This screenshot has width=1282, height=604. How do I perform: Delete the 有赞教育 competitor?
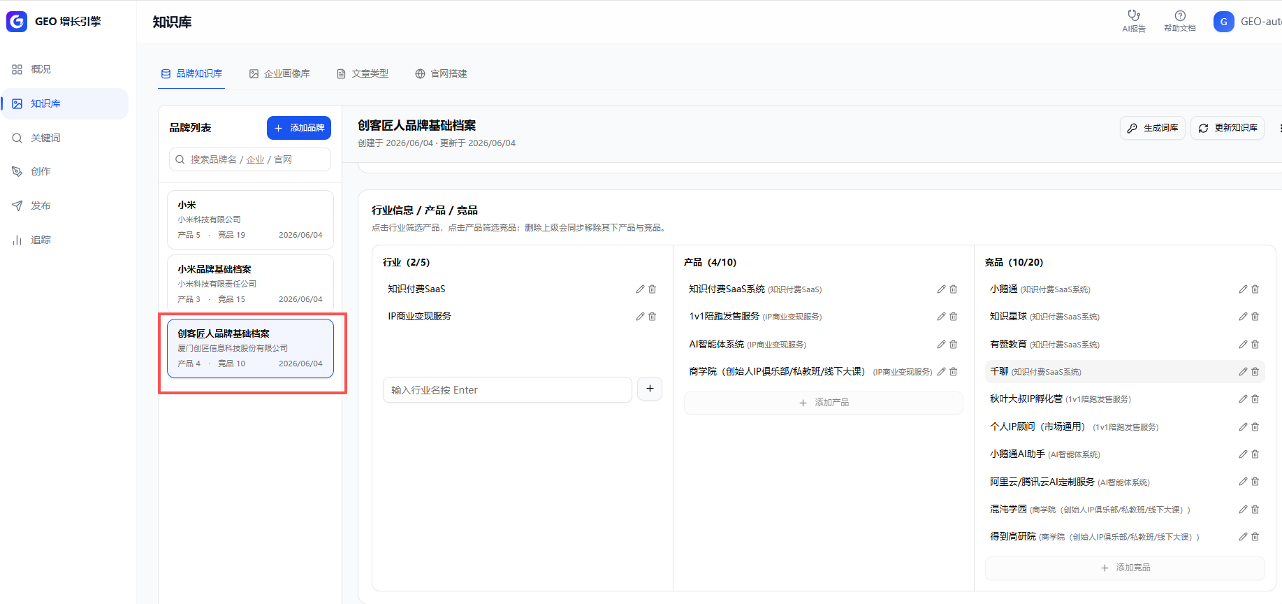pos(1255,345)
